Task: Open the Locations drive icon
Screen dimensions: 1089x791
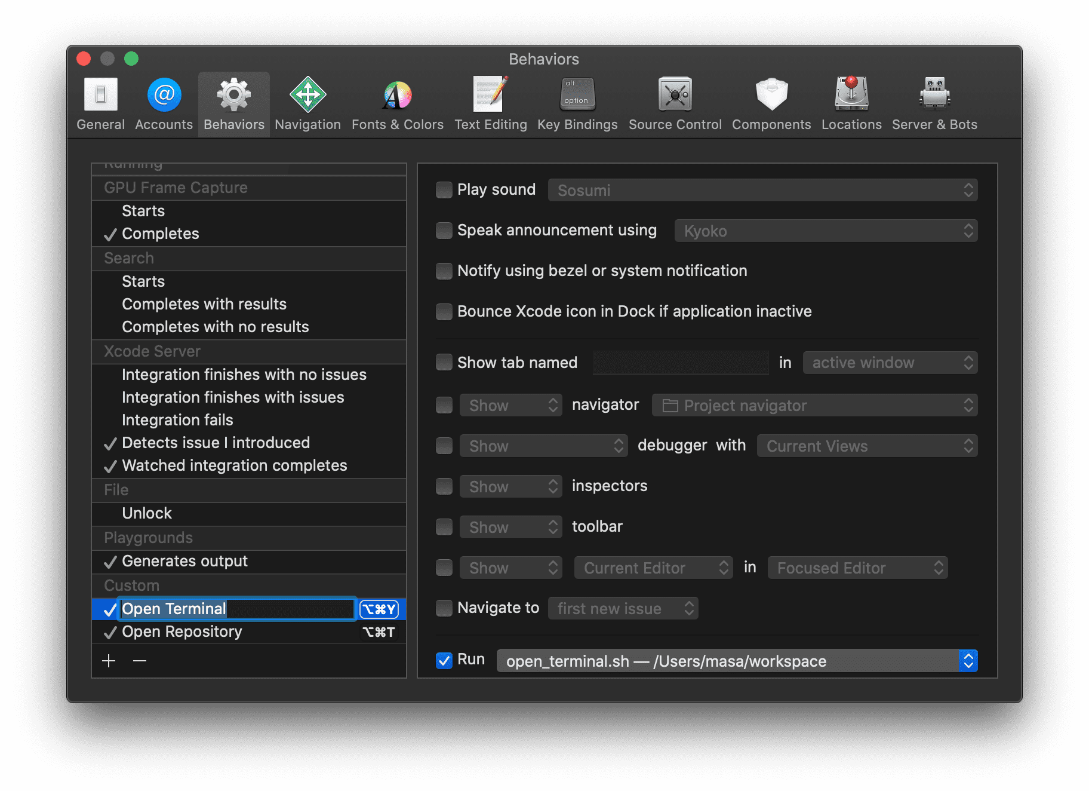Action: pos(851,93)
